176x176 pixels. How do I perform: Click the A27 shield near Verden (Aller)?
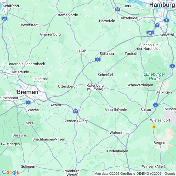[75, 111]
